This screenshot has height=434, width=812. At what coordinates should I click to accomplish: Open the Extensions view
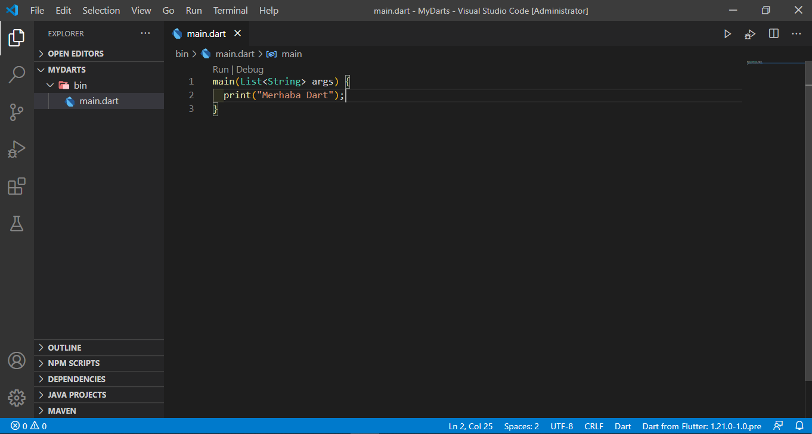pos(17,186)
